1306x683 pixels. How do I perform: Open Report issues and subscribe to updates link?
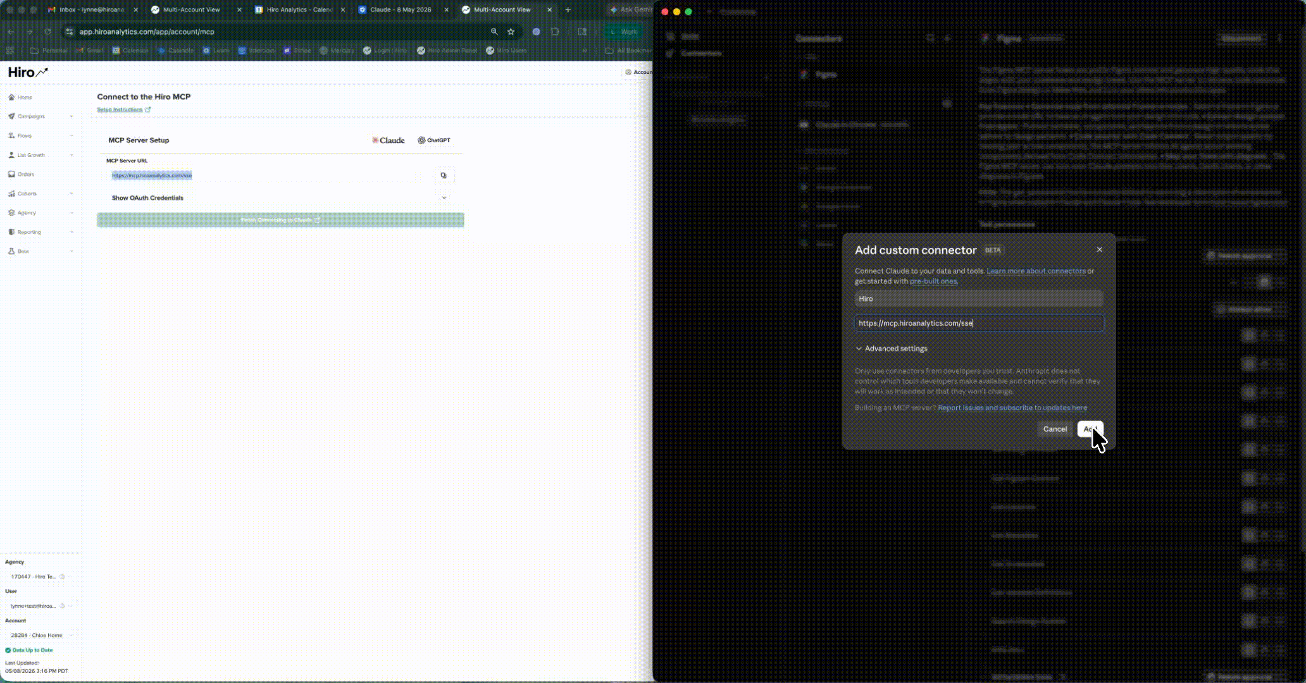pos(1012,408)
